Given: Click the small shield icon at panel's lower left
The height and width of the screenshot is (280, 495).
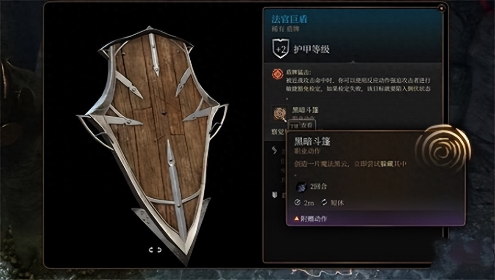Looking at the screenshot, I should 275,195.
